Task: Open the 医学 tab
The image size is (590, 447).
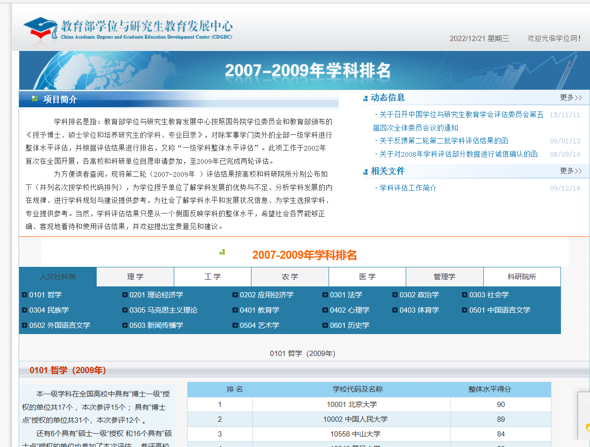Action: 367,277
